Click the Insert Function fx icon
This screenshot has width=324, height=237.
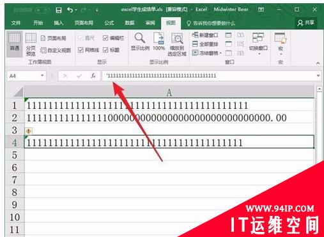point(93,76)
